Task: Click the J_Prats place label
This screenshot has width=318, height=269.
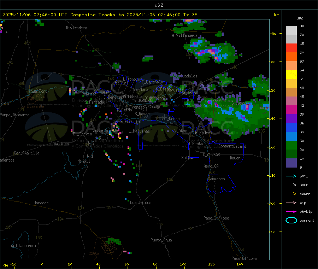Action: (196, 144)
